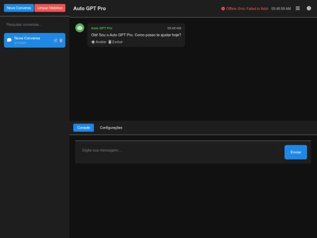Click the Auto GPT Pro header title
Viewport: 317px width, 238px height.
90,8
